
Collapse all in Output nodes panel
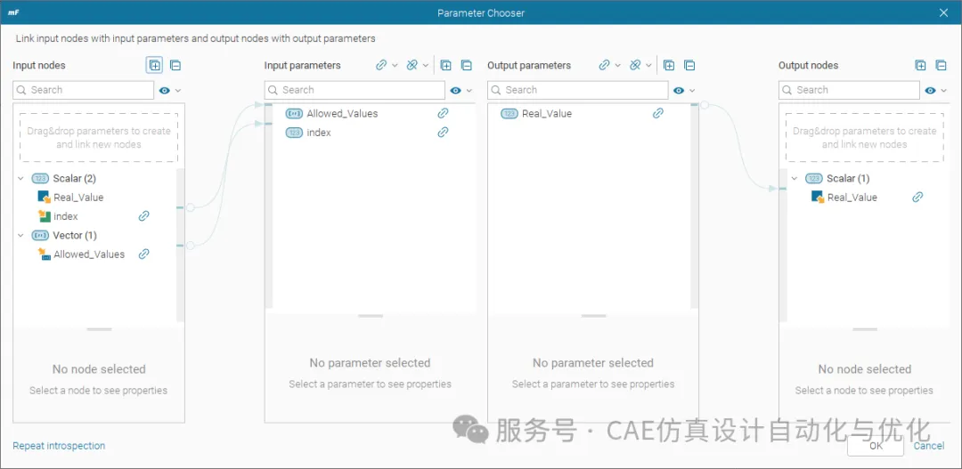click(941, 65)
